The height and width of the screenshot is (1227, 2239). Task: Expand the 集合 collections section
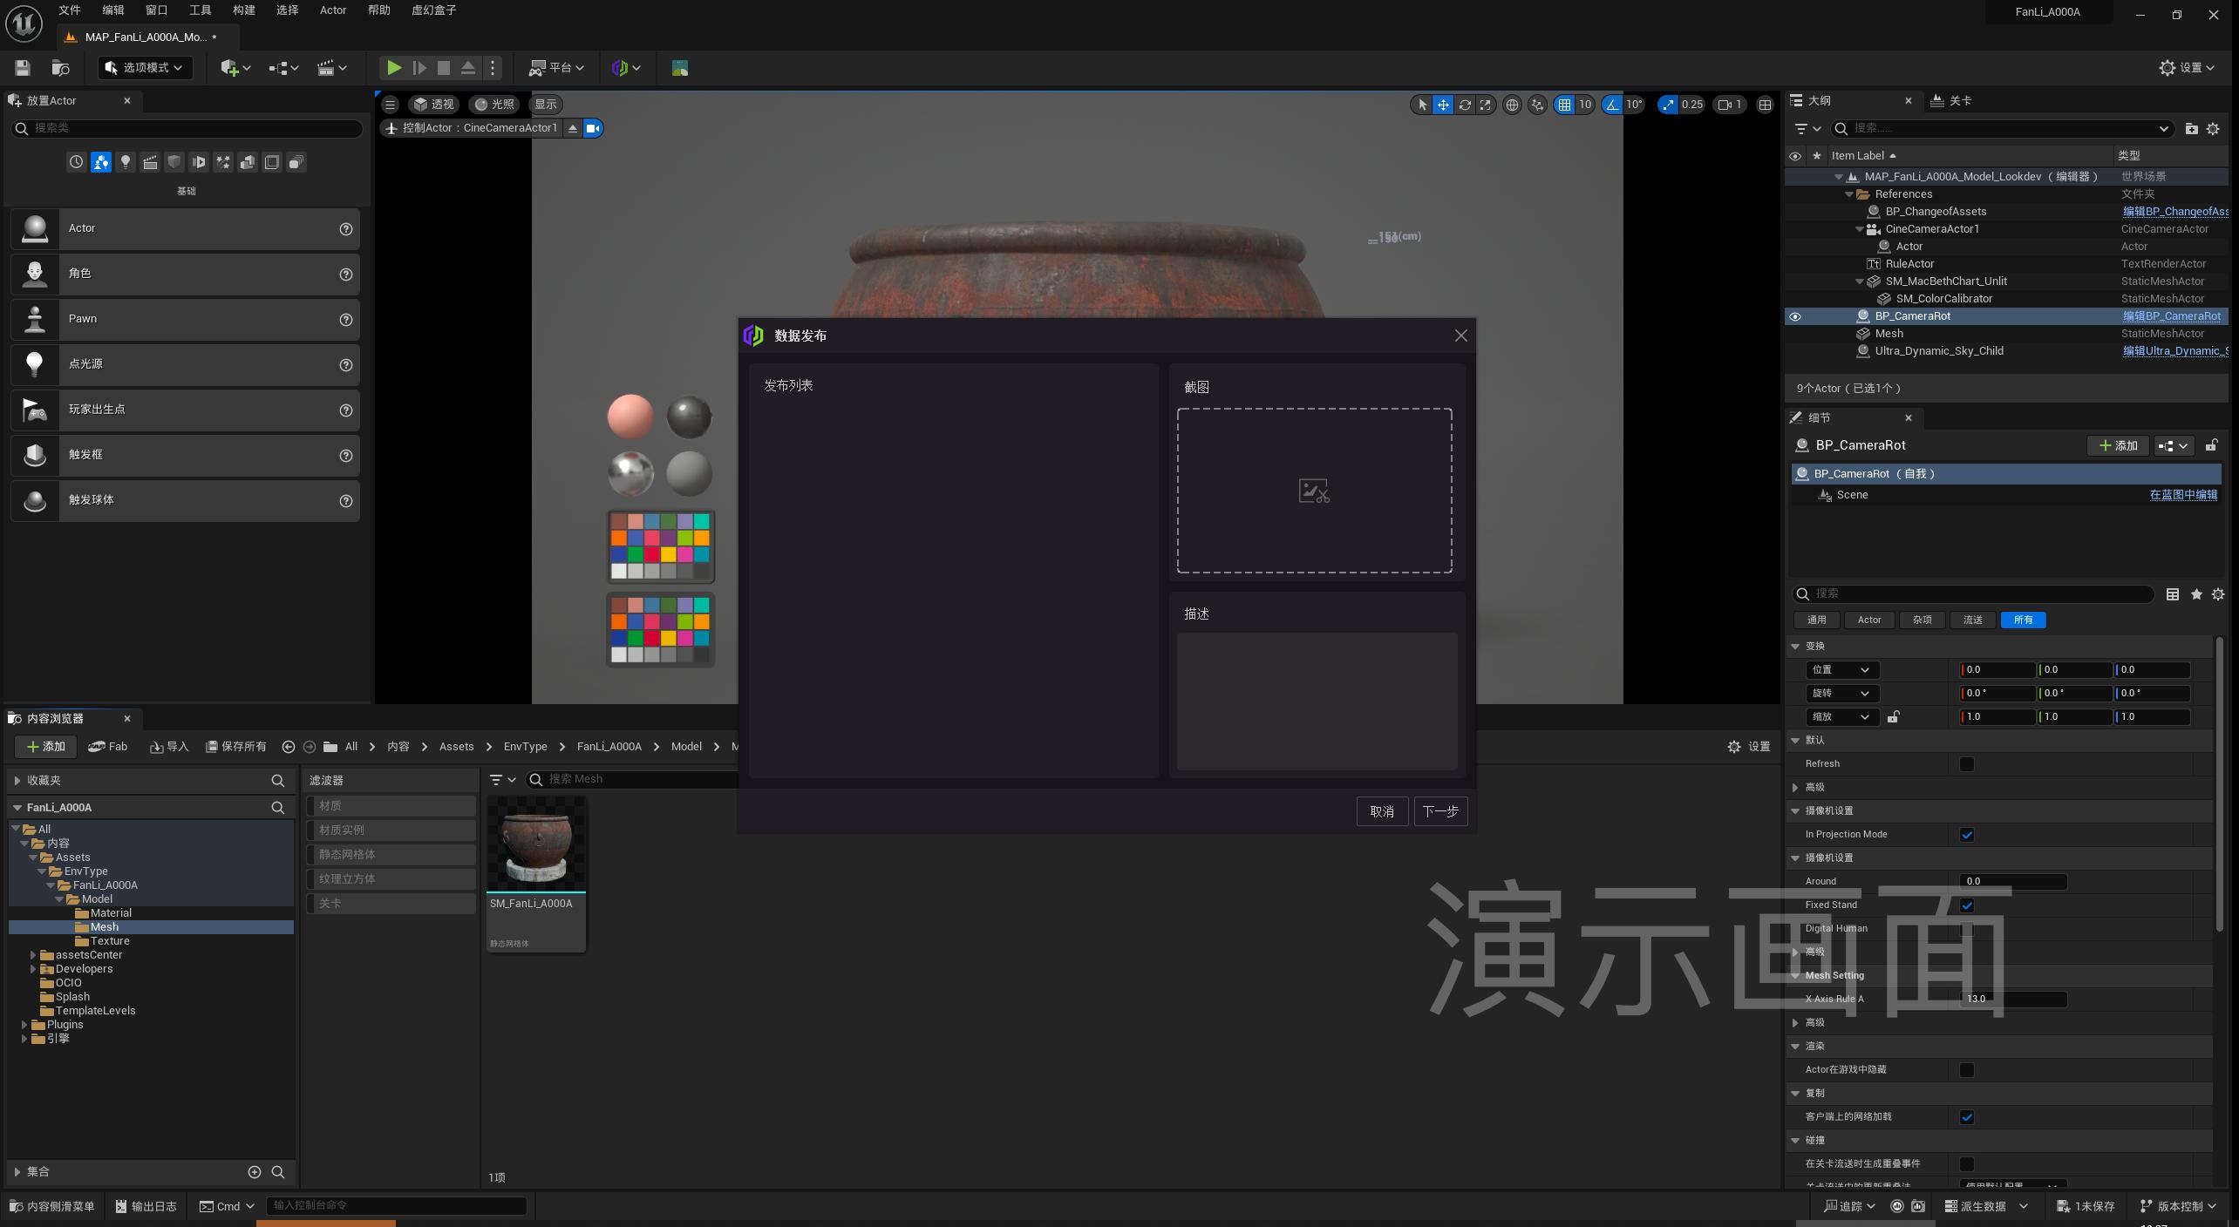[x=17, y=1172]
